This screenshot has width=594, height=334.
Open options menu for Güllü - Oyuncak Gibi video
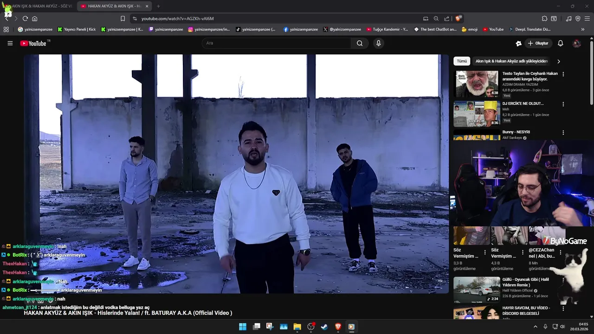[x=563, y=280]
